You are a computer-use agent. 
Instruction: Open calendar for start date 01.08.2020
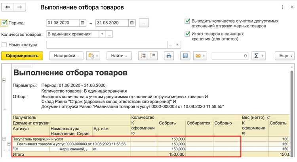point(82,23)
